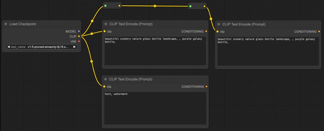Click the red VAE output socket
The height and width of the screenshot is (131, 324).
(x=79, y=41)
